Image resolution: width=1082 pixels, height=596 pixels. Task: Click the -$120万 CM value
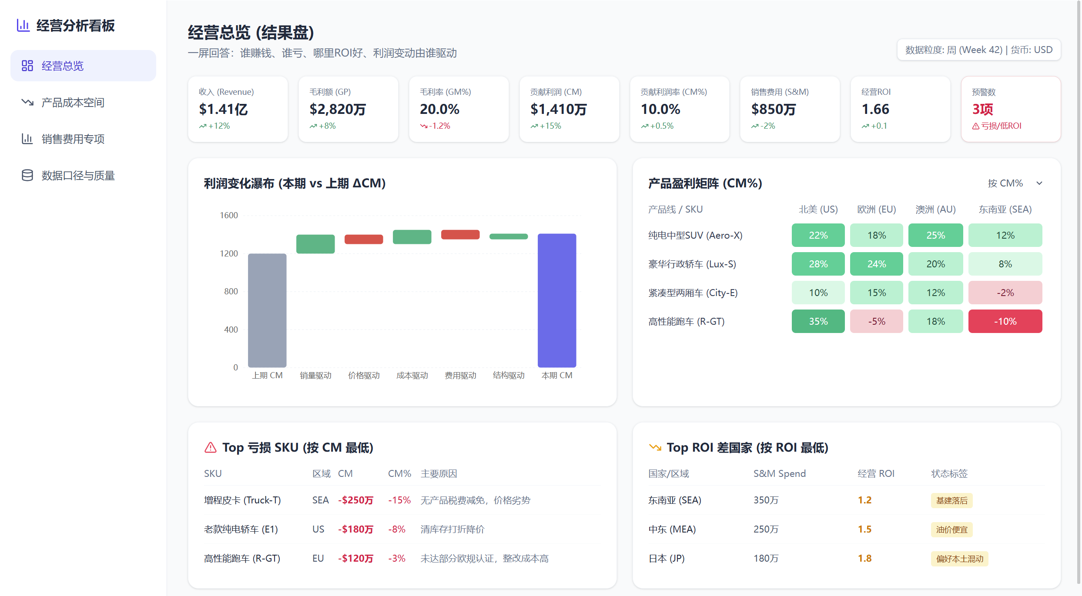click(x=355, y=558)
